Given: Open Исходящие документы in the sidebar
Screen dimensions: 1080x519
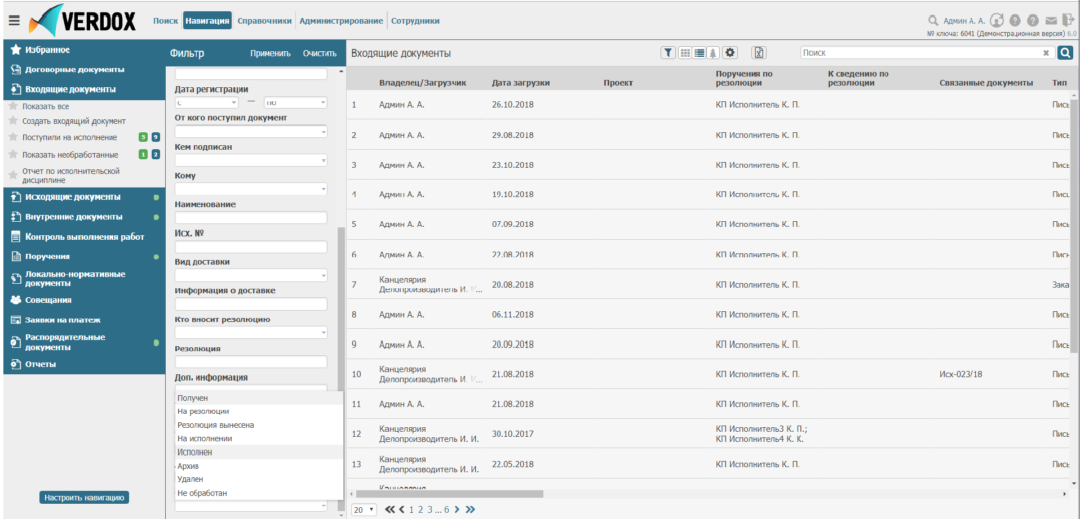Looking at the screenshot, I should 73,197.
